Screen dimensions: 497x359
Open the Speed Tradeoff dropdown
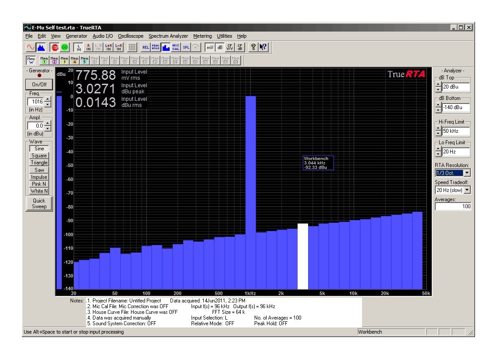tap(467, 190)
